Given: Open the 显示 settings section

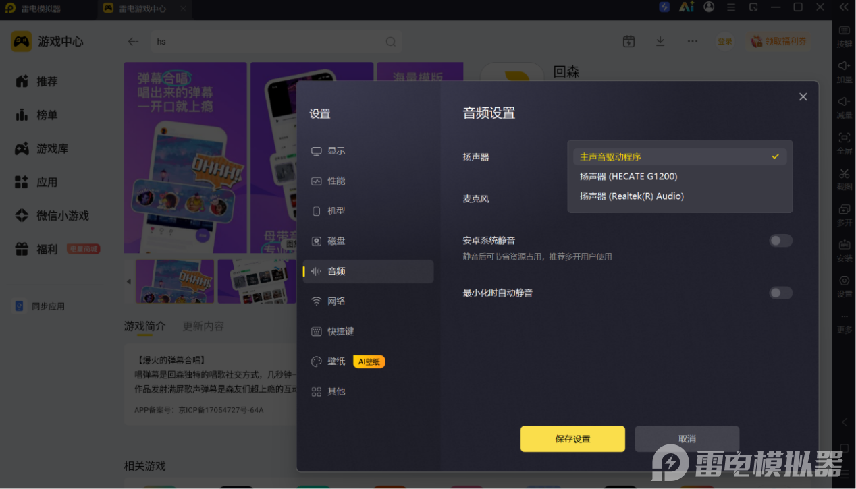Looking at the screenshot, I should click(368, 151).
